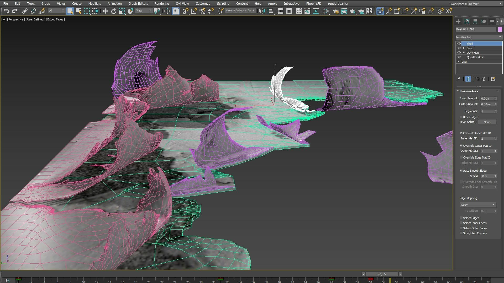Enable Straighten Corners checkbox
This screenshot has width=504, height=283.
(461, 233)
